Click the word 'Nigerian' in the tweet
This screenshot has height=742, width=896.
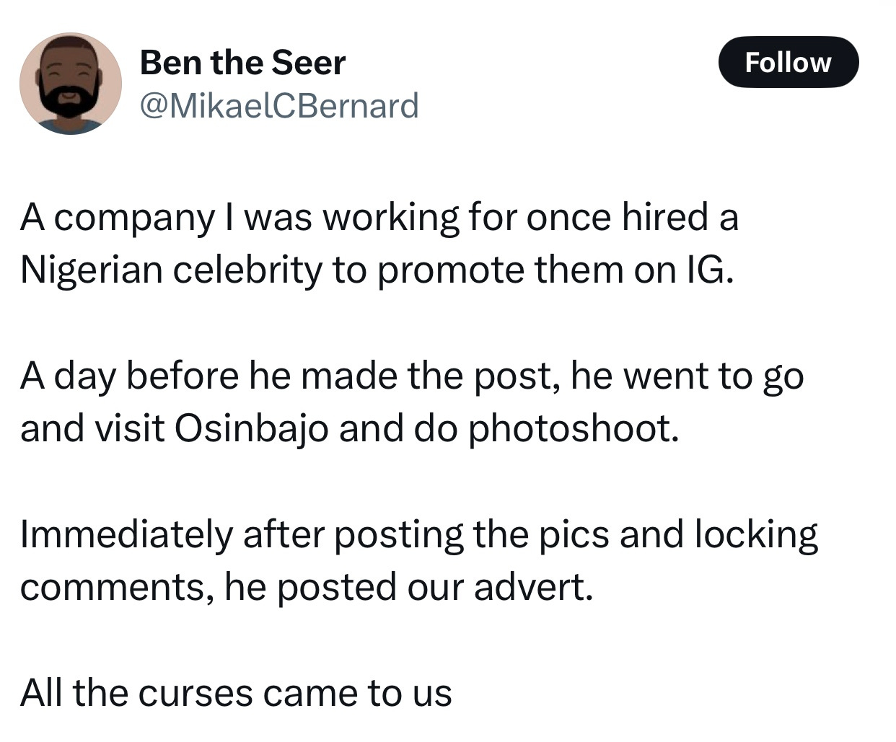click(92, 270)
